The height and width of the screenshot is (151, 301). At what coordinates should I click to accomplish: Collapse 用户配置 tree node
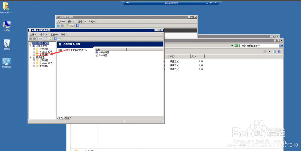coord(31,57)
